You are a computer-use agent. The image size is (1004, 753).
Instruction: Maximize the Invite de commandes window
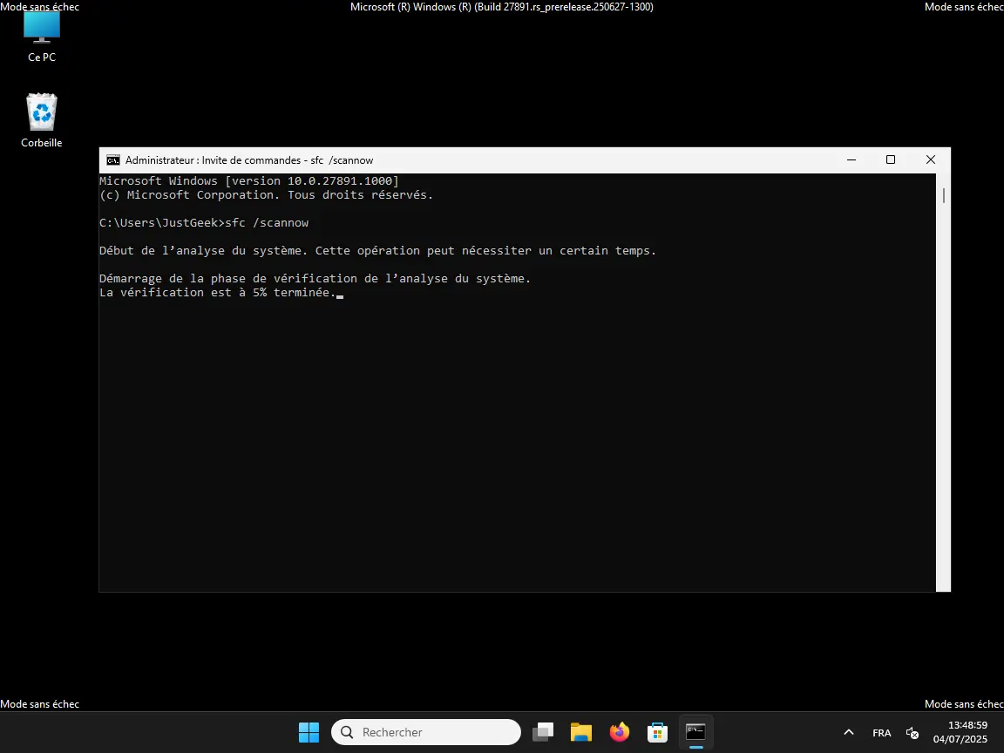point(891,160)
